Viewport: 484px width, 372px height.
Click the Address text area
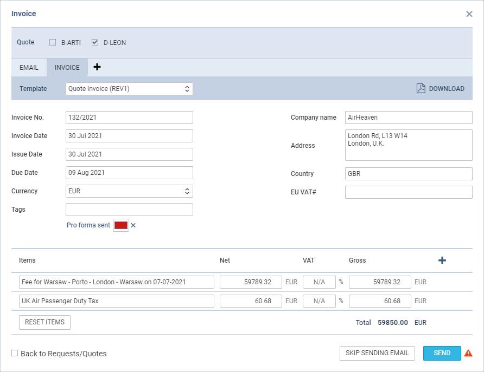tap(409, 145)
